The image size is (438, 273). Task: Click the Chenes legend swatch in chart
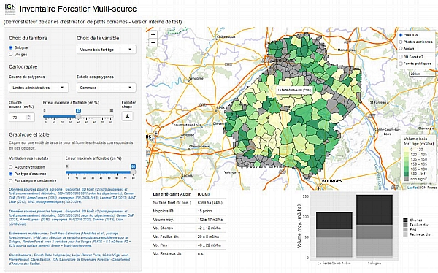(405, 220)
